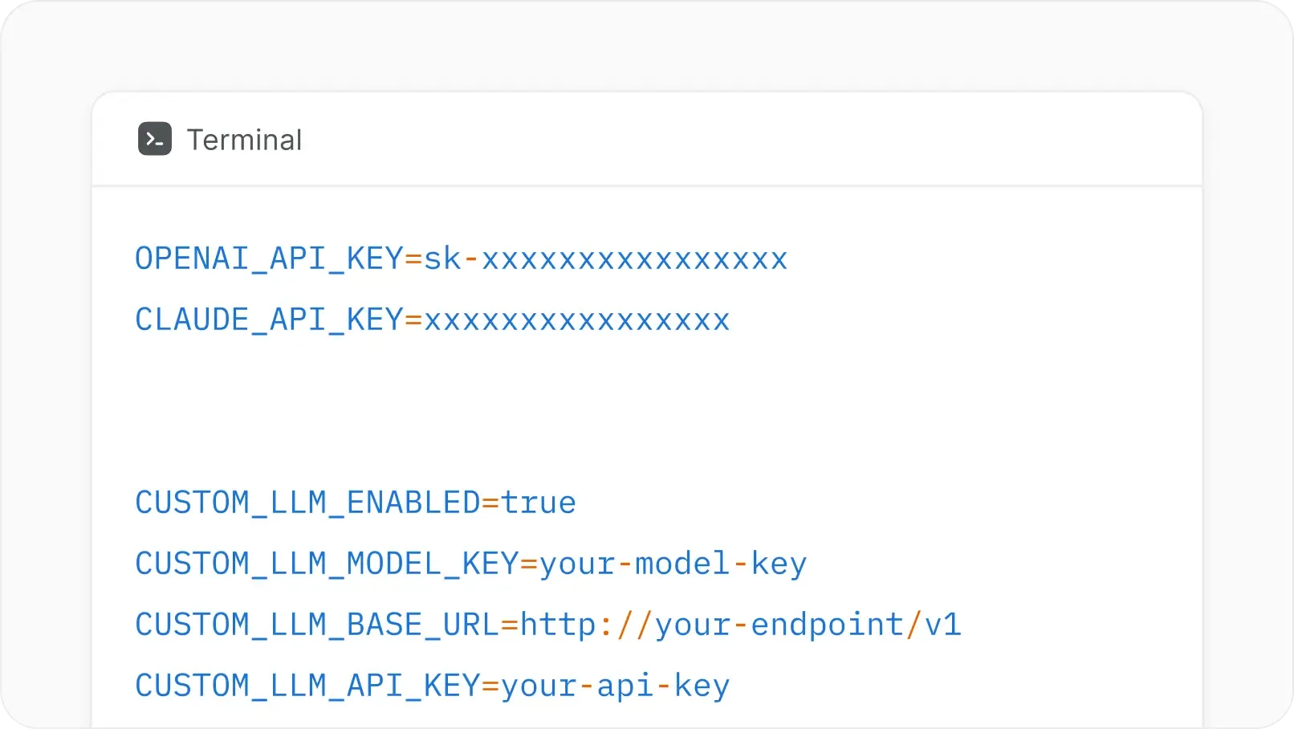The height and width of the screenshot is (729, 1294).
Task: Click the CUSTOM_LLM_BASE_URL variable name
Action: pyautogui.click(x=317, y=625)
